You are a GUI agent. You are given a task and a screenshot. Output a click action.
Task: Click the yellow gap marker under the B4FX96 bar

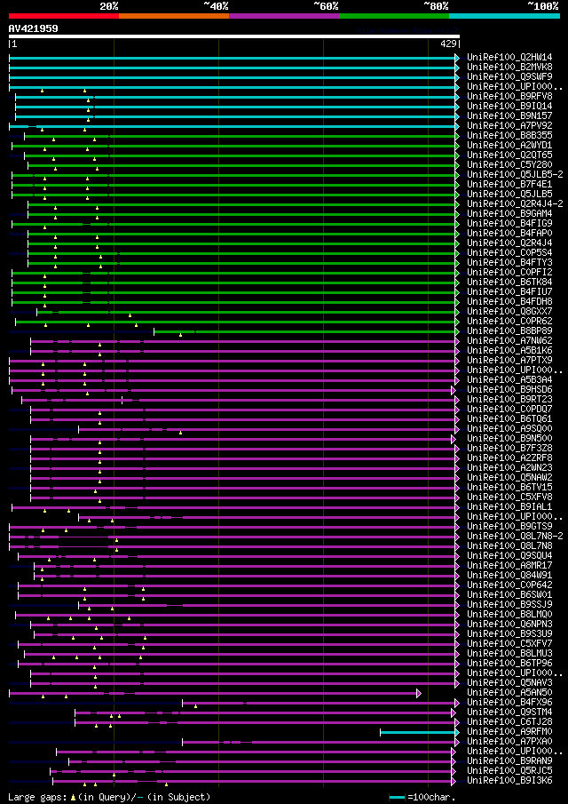(195, 706)
